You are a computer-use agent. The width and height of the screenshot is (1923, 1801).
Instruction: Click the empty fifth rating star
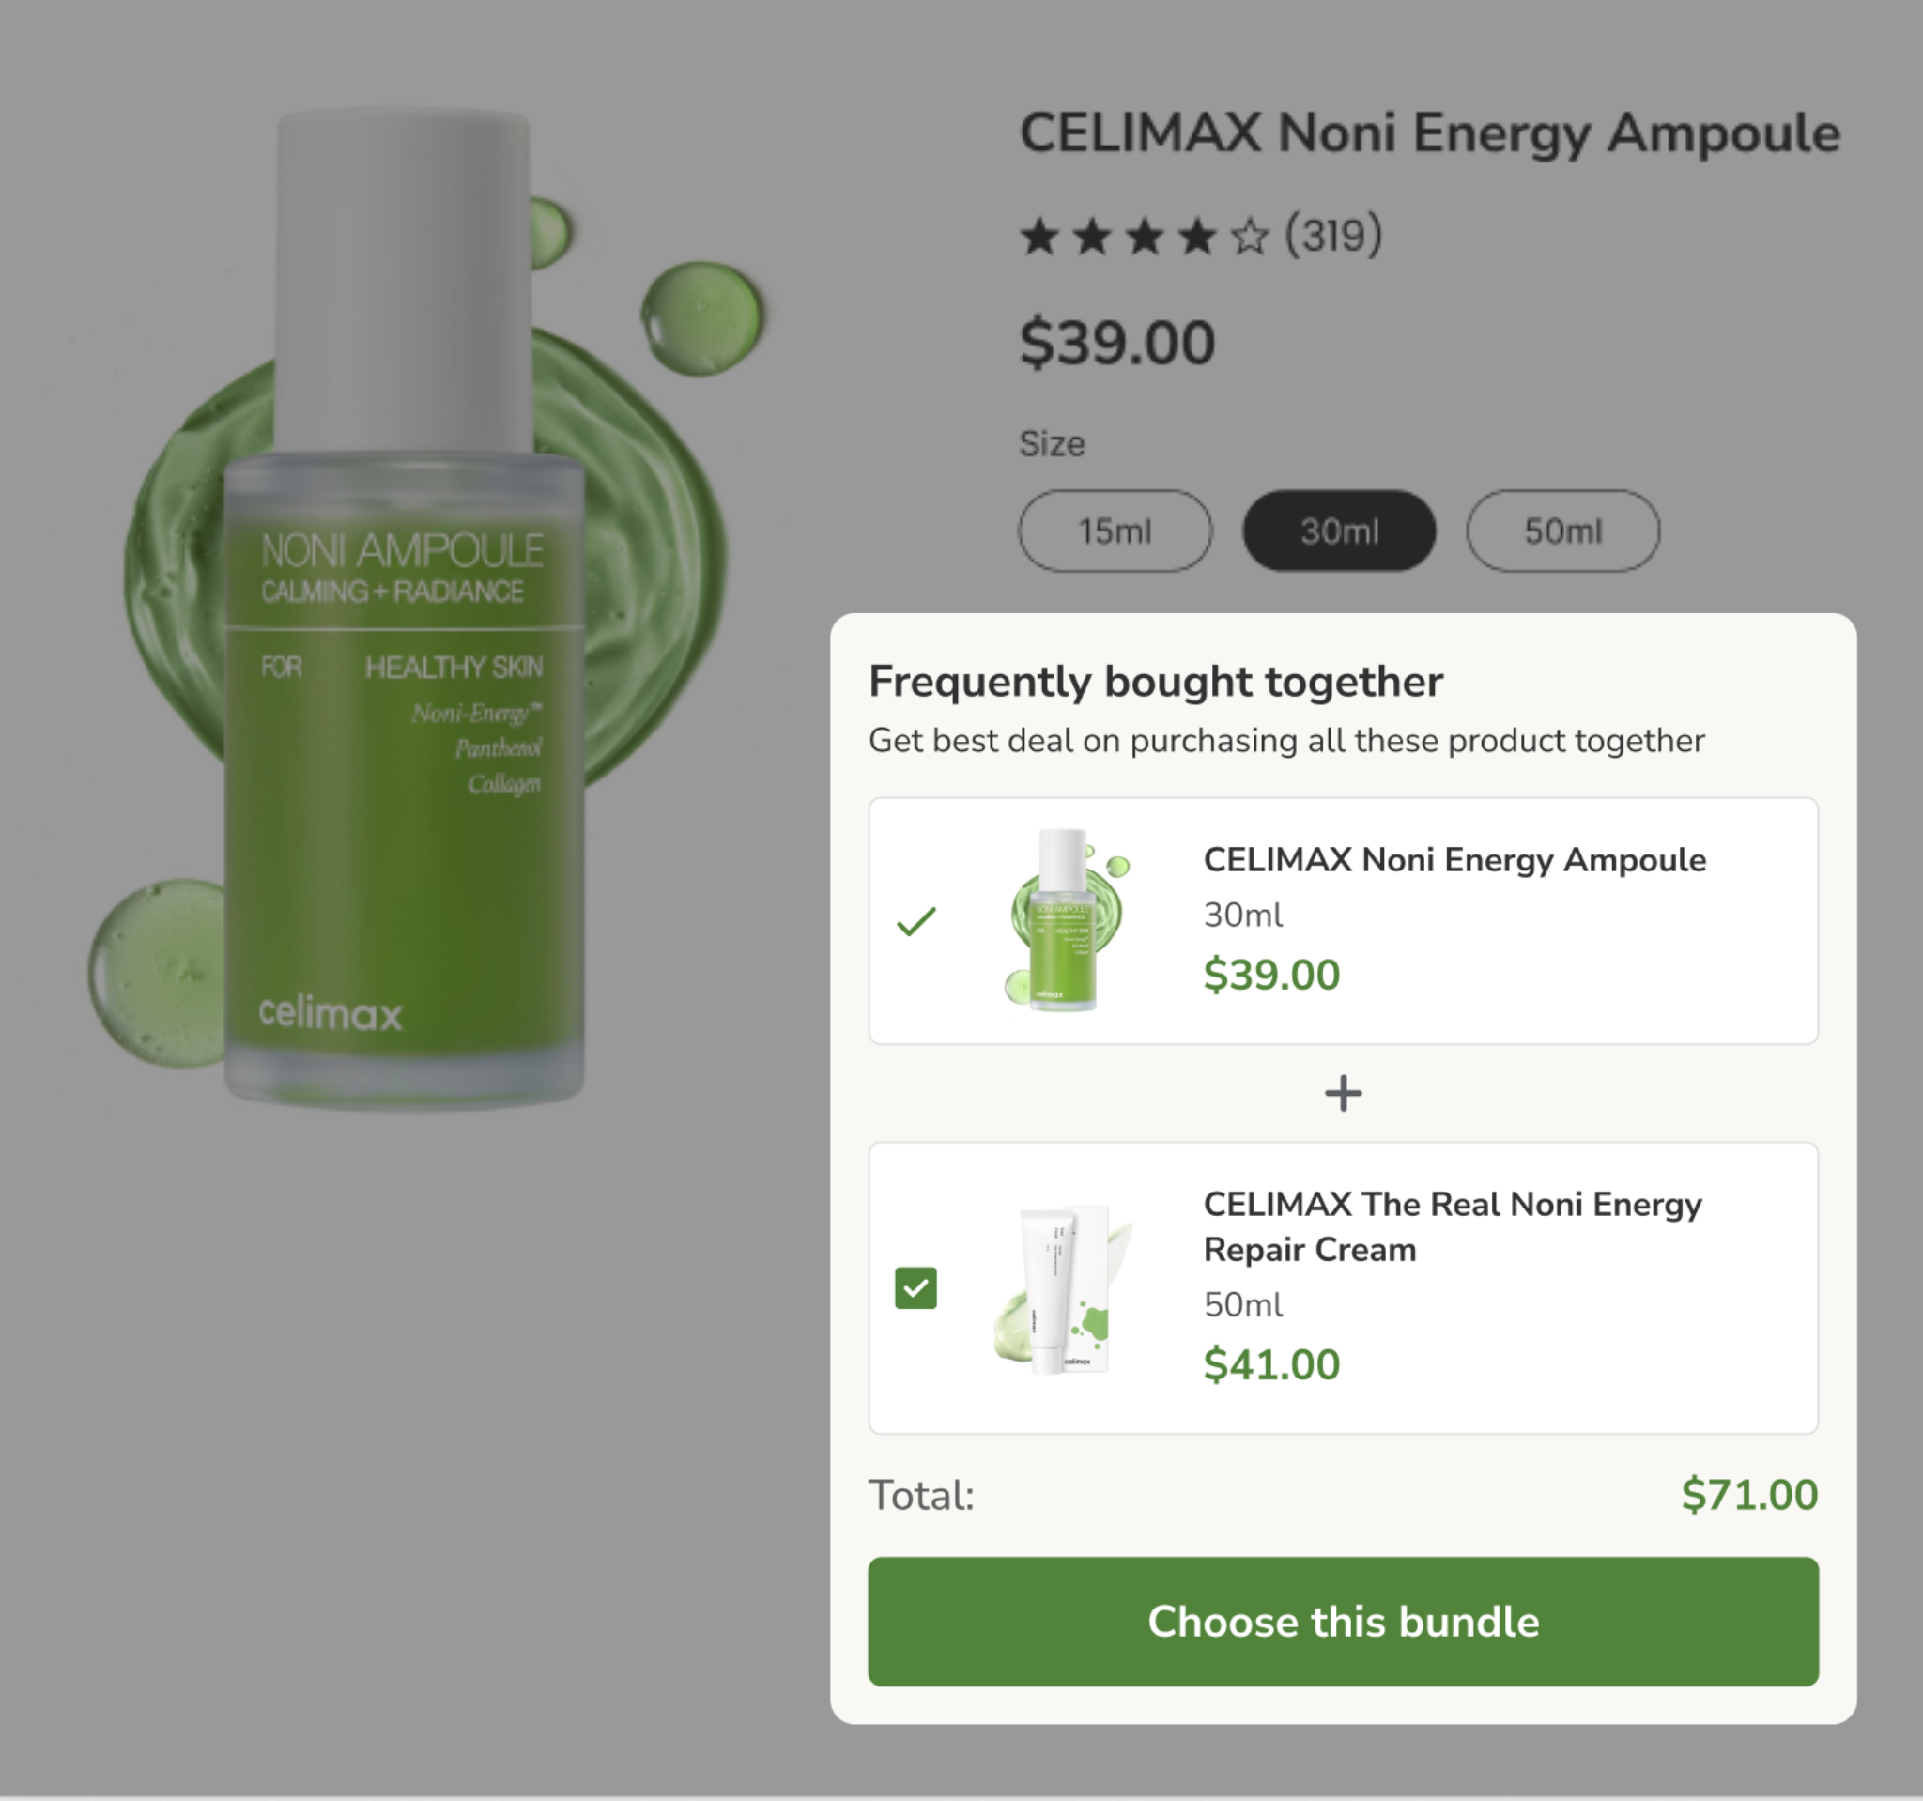click(x=1250, y=236)
